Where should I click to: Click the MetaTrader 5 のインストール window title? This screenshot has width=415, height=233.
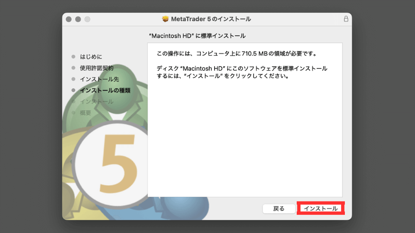(211, 19)
